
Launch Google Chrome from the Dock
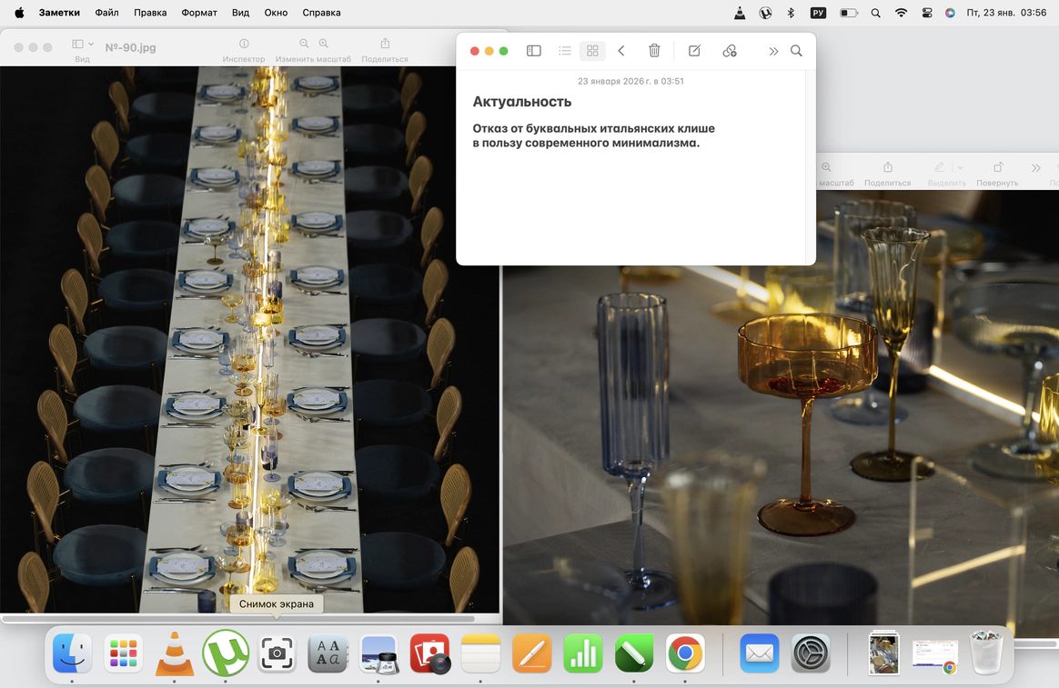685,653
